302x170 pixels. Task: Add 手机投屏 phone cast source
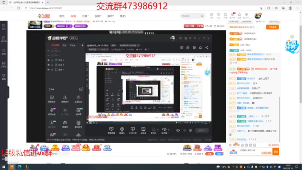point(133,130)
